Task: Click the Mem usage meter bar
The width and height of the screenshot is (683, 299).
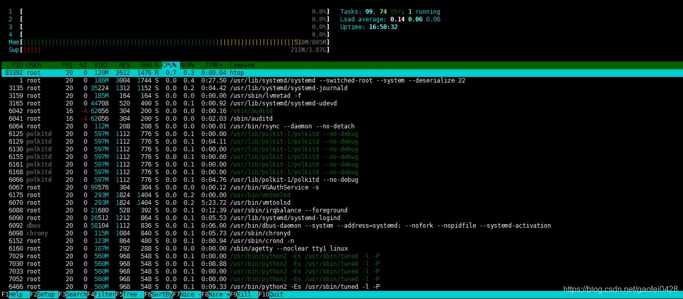Action: (169, 42)
